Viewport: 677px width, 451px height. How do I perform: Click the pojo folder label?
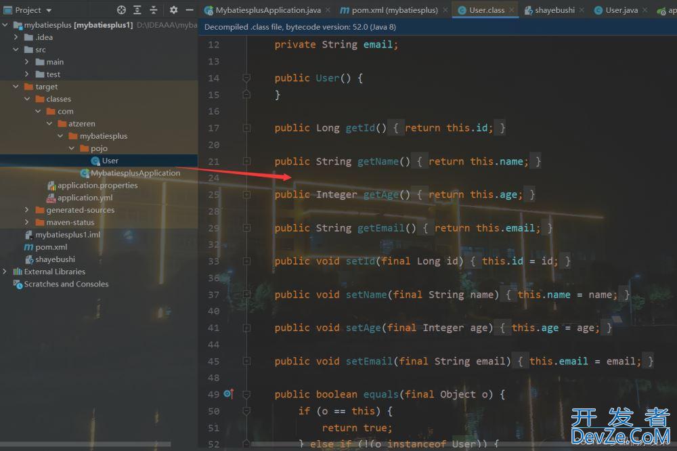pos(99,148)
